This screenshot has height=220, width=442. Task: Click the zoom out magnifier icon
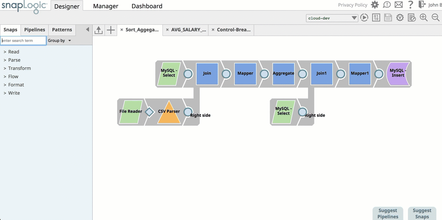[x=436, y=18]
